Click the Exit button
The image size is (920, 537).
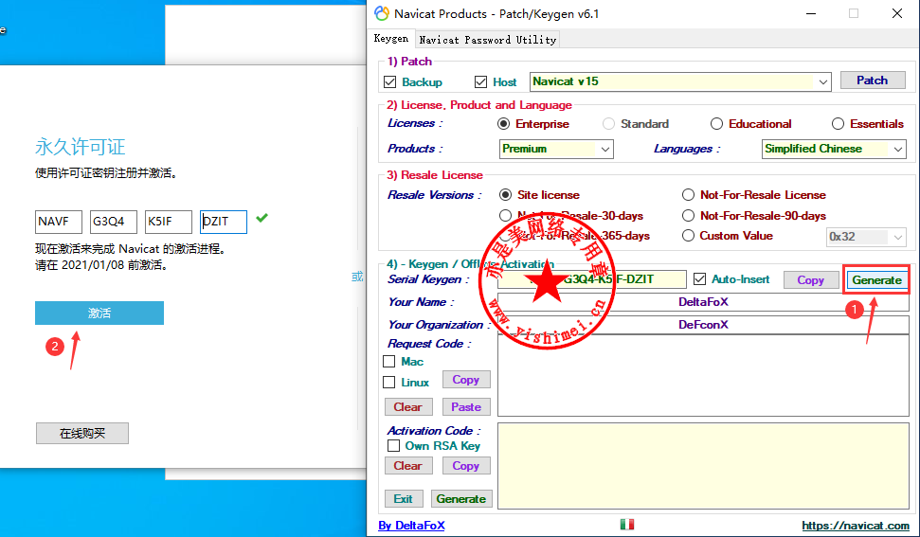click(x=403, y=499)
